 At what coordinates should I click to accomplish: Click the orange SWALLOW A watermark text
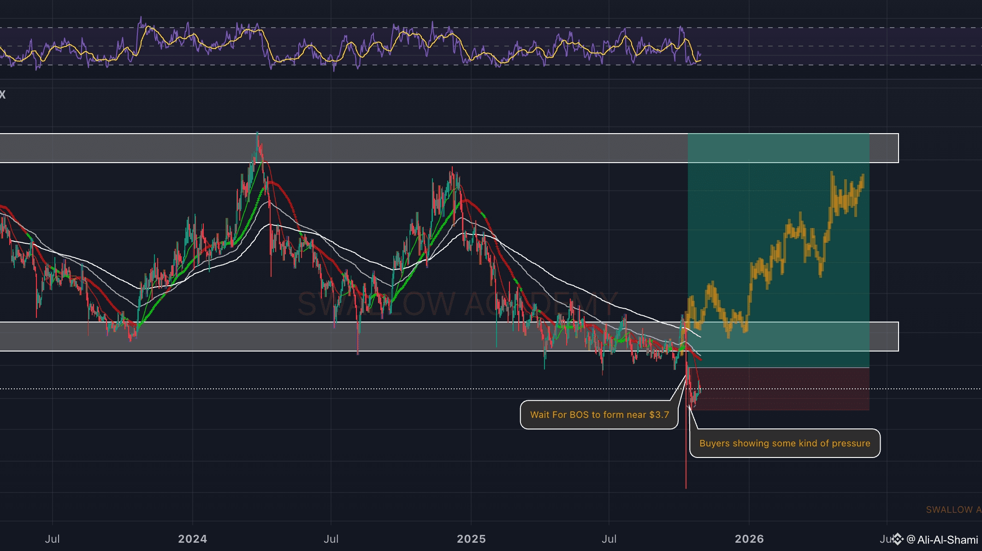[x=952, y=510]
